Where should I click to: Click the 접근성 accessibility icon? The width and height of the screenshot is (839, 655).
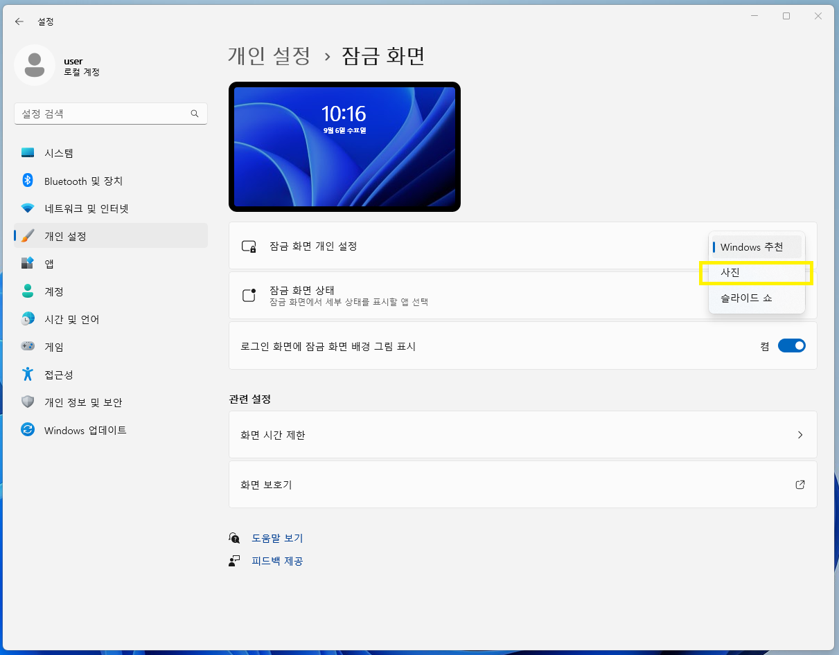(28, 375)
